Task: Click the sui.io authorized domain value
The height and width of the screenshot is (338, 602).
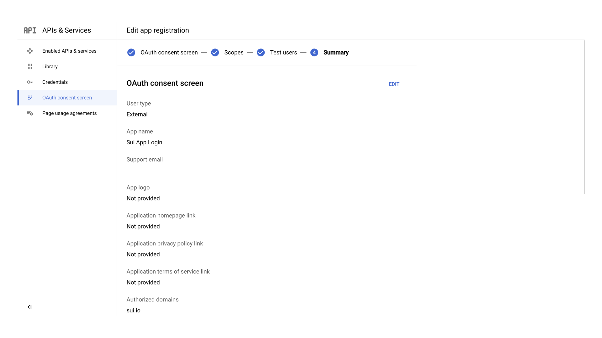Action: pyautogui.click(x=133, y=310)
